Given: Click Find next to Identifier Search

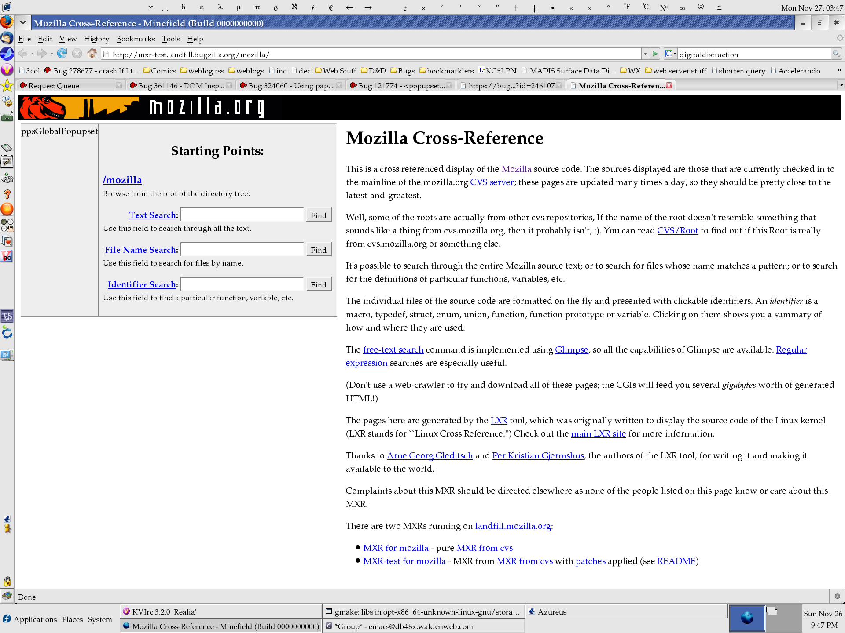Looking at the screenshot, I should coord(319,284).
